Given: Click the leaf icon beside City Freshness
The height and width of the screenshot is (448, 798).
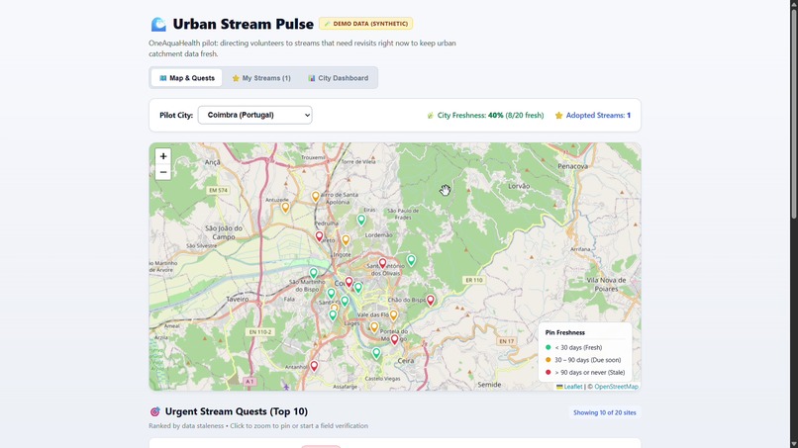Looking at the screenshot, I should tap(430, 116).
